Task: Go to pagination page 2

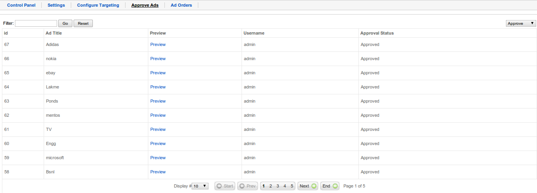Action: (x=271, y=186)
